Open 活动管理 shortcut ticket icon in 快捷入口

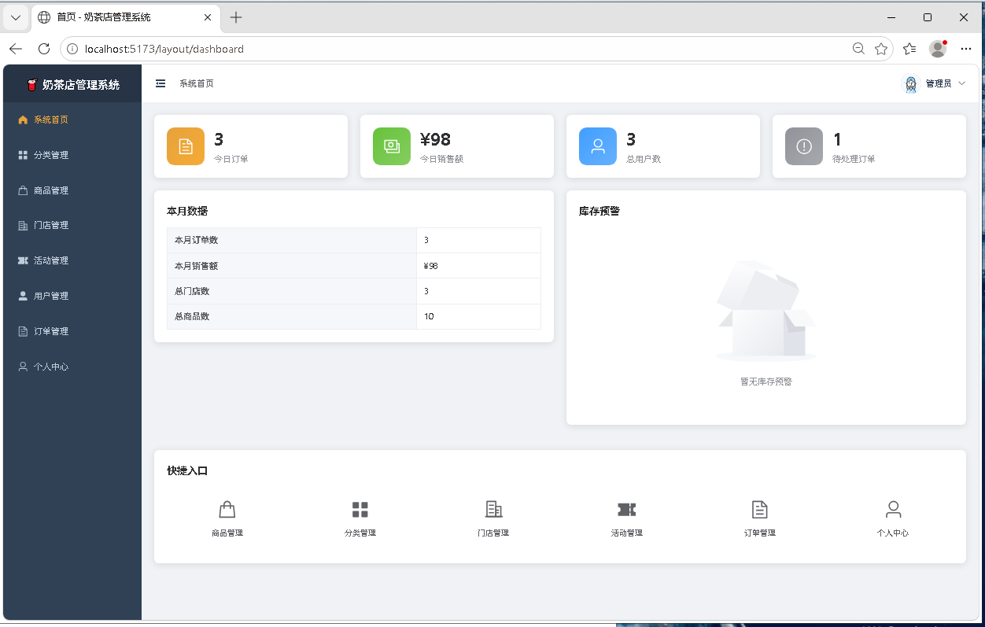pos(627,509)
